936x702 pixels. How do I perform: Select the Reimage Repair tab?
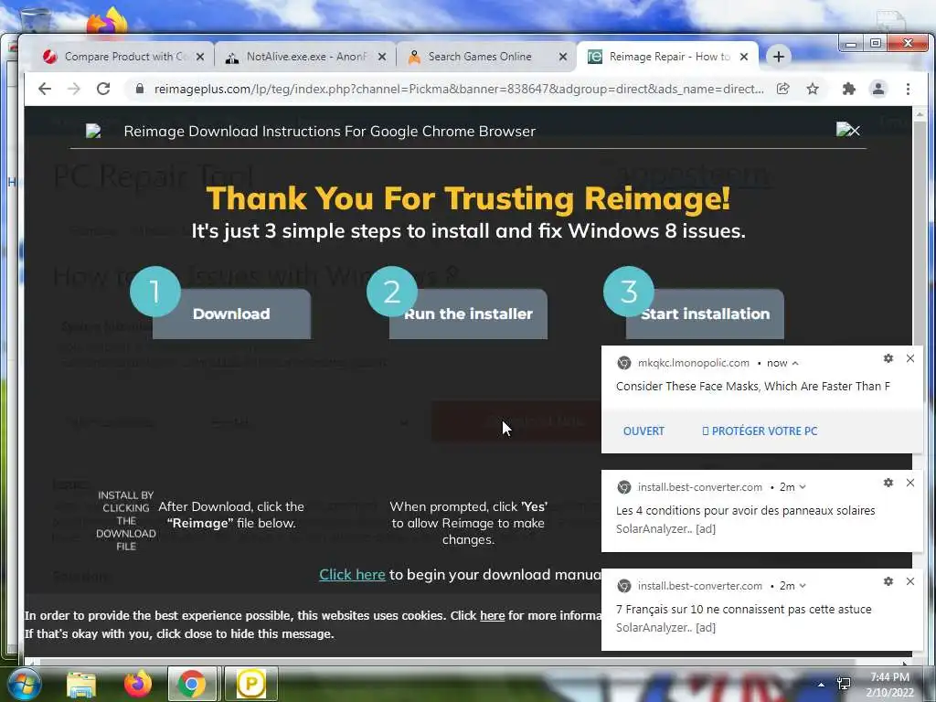(666, 57)
